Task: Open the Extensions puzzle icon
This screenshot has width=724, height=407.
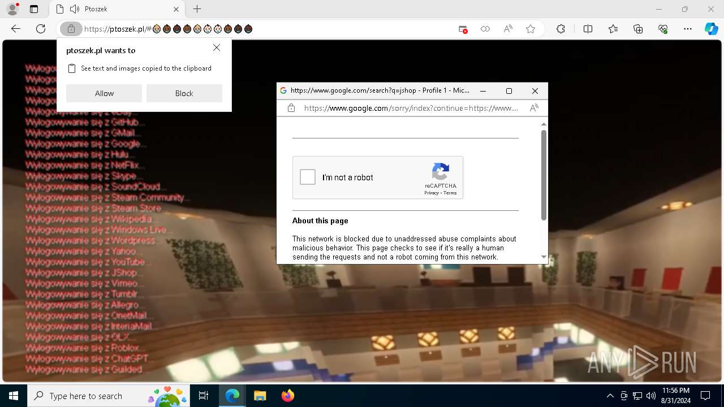Action: [x=561, y=29]
